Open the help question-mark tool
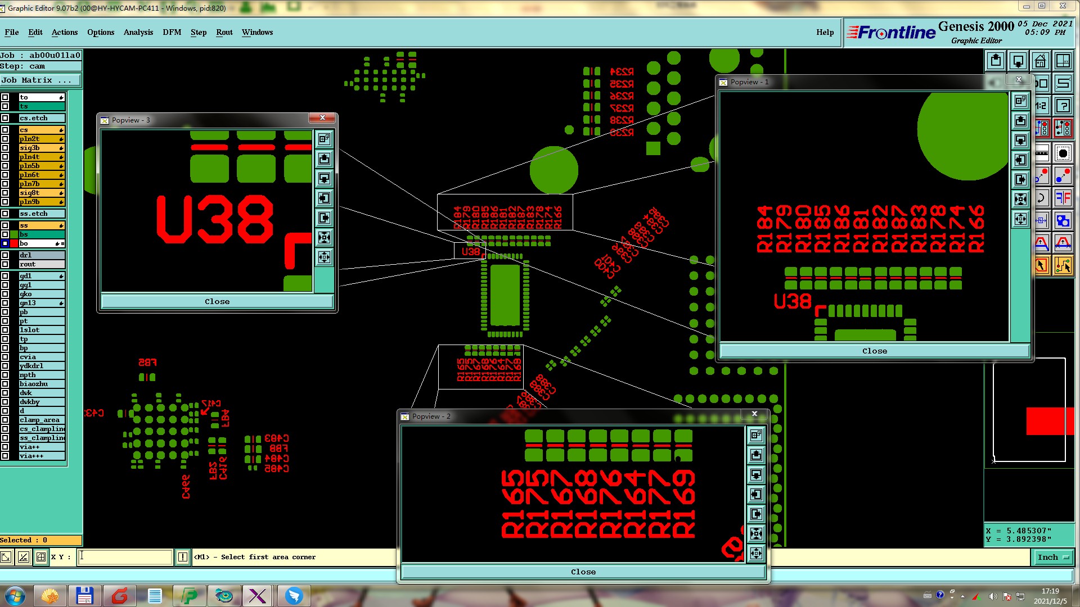This screenshot has width=1080, height=607. pyautogui.click(x=1063, y=106)
